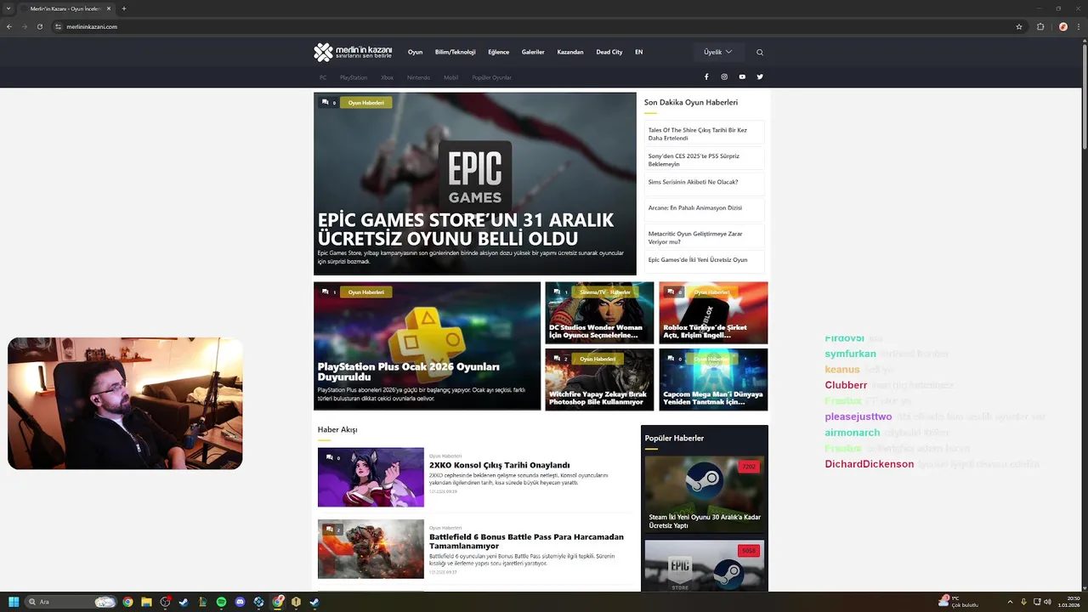Screen dimensions: 1088x612
Task: Click the Windows taskbar search box
Action: click(71, 602)
